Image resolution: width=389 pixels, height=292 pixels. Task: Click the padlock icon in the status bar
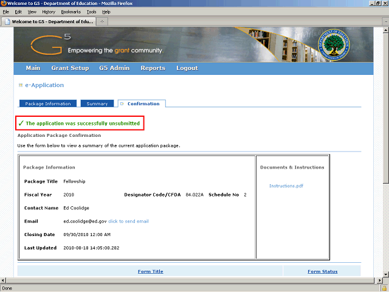tap(385, 288)
